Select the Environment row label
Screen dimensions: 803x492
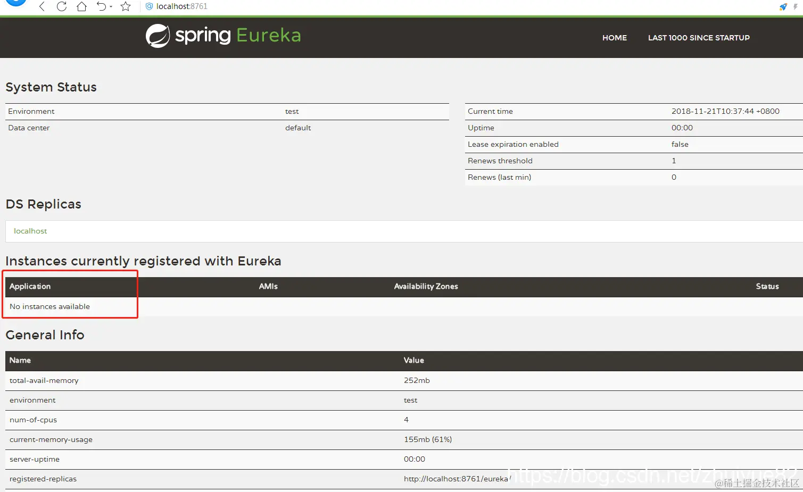31,111
